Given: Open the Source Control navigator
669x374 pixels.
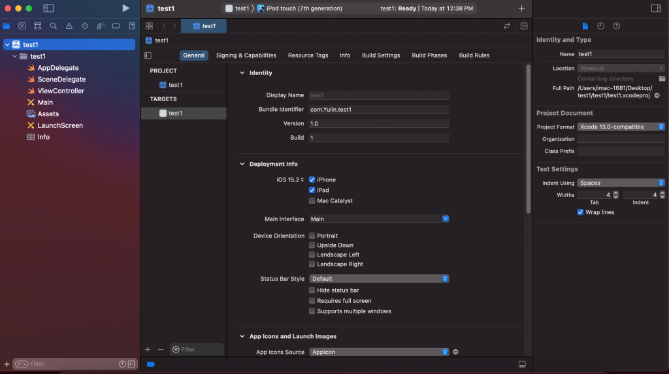Looking at the screenshot, I should point(22,26).
